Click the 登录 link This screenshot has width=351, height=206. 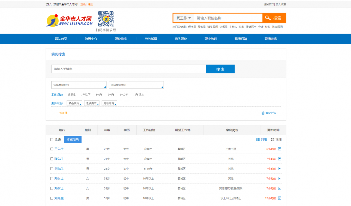click(x=83, y=4)
